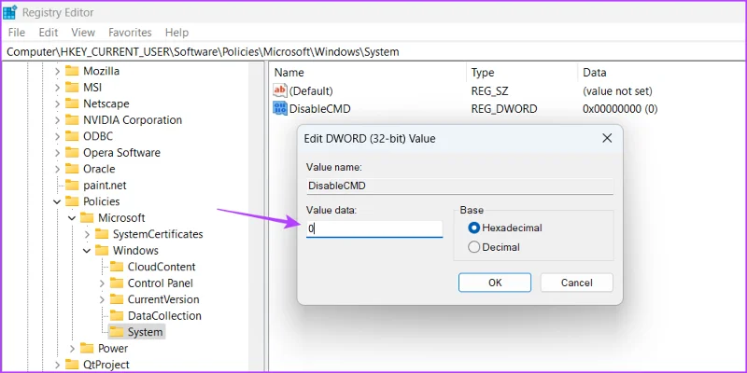Select the QtProject folder icon

[72, 365]
